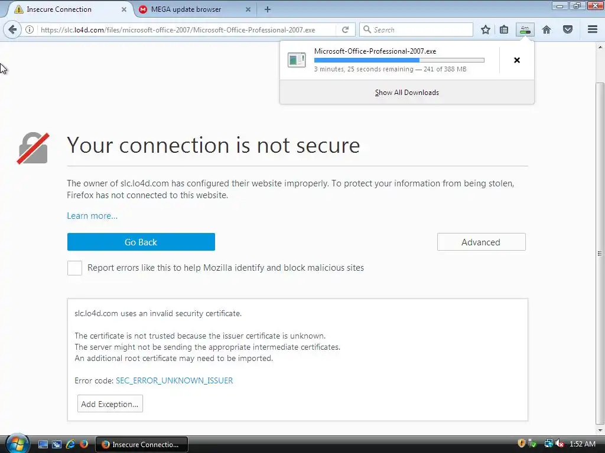The width and height of the screenshot is (605, 453).
Task: Focus the URL address field
Action: click(186, 29)
